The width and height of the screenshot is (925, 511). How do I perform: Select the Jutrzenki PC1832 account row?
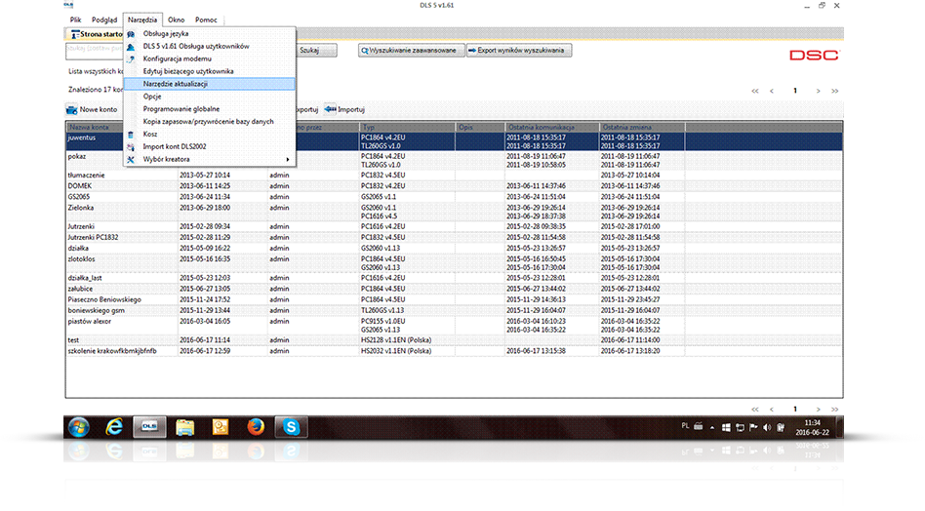coord(454,237)
